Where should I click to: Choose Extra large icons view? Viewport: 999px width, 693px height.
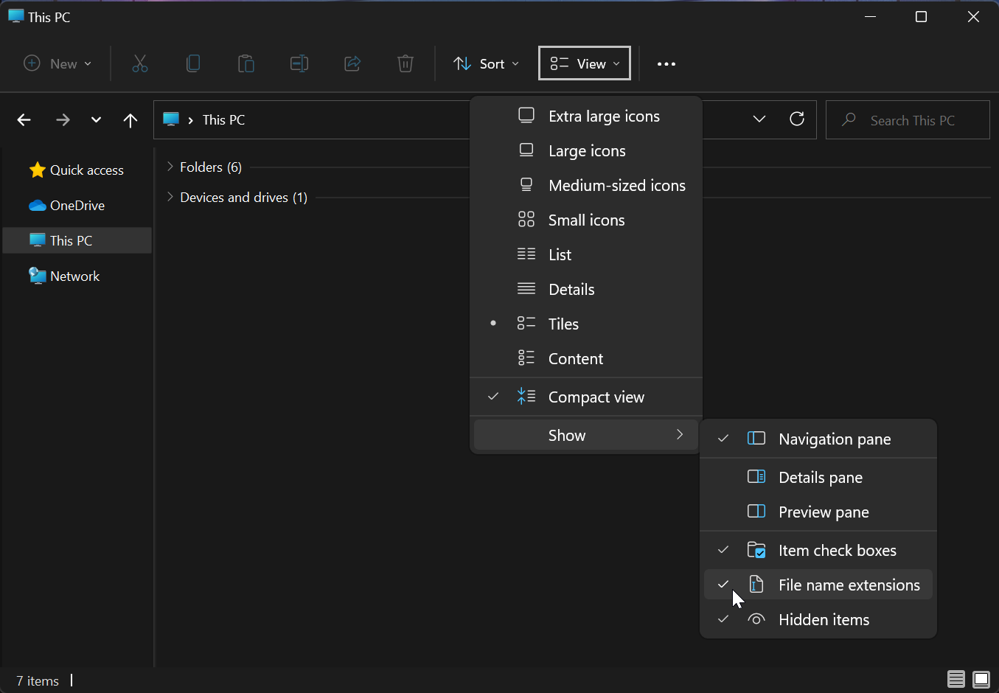(x=603, y=116)
